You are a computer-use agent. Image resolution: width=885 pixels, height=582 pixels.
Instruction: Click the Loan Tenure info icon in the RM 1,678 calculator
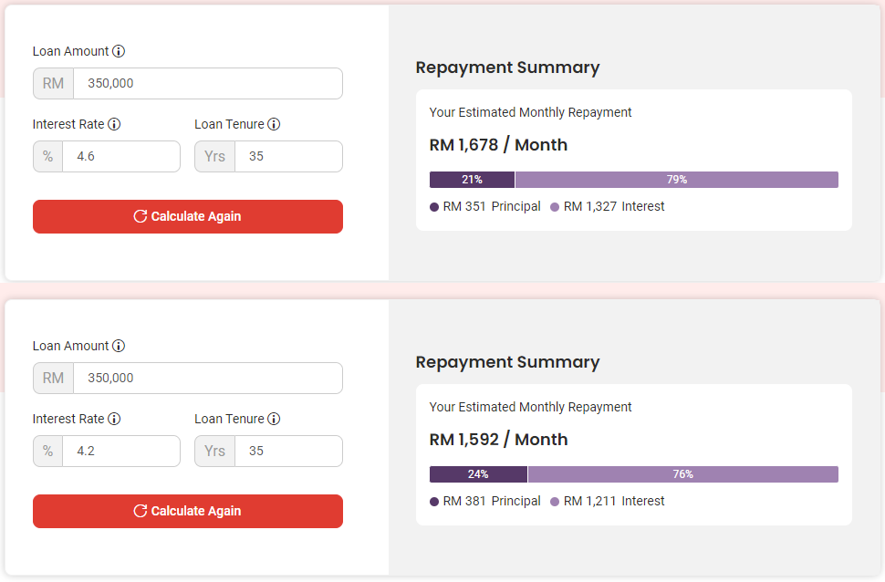coord(274,125)
